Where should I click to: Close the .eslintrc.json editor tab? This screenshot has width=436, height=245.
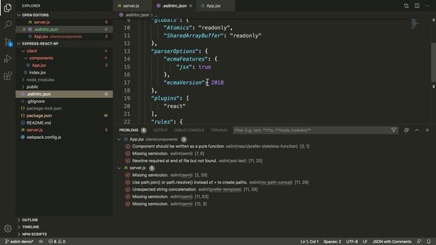(x=191, y=6)
